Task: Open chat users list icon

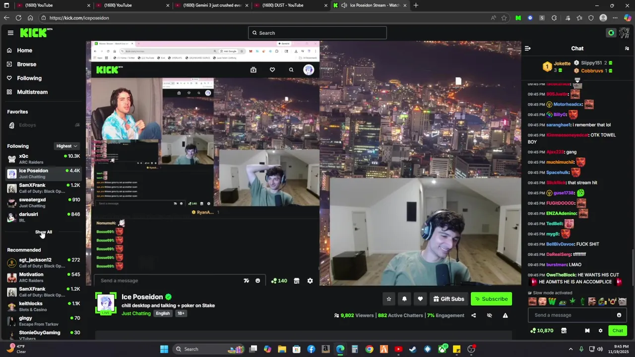Action: click(x=627, y=49)
